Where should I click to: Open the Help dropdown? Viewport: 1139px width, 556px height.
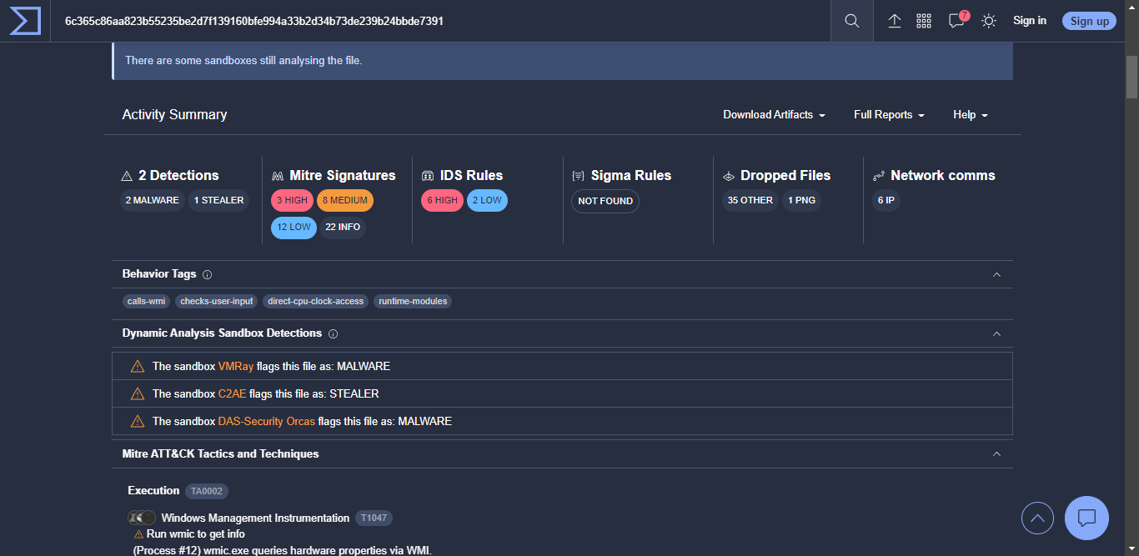[971, 115]
